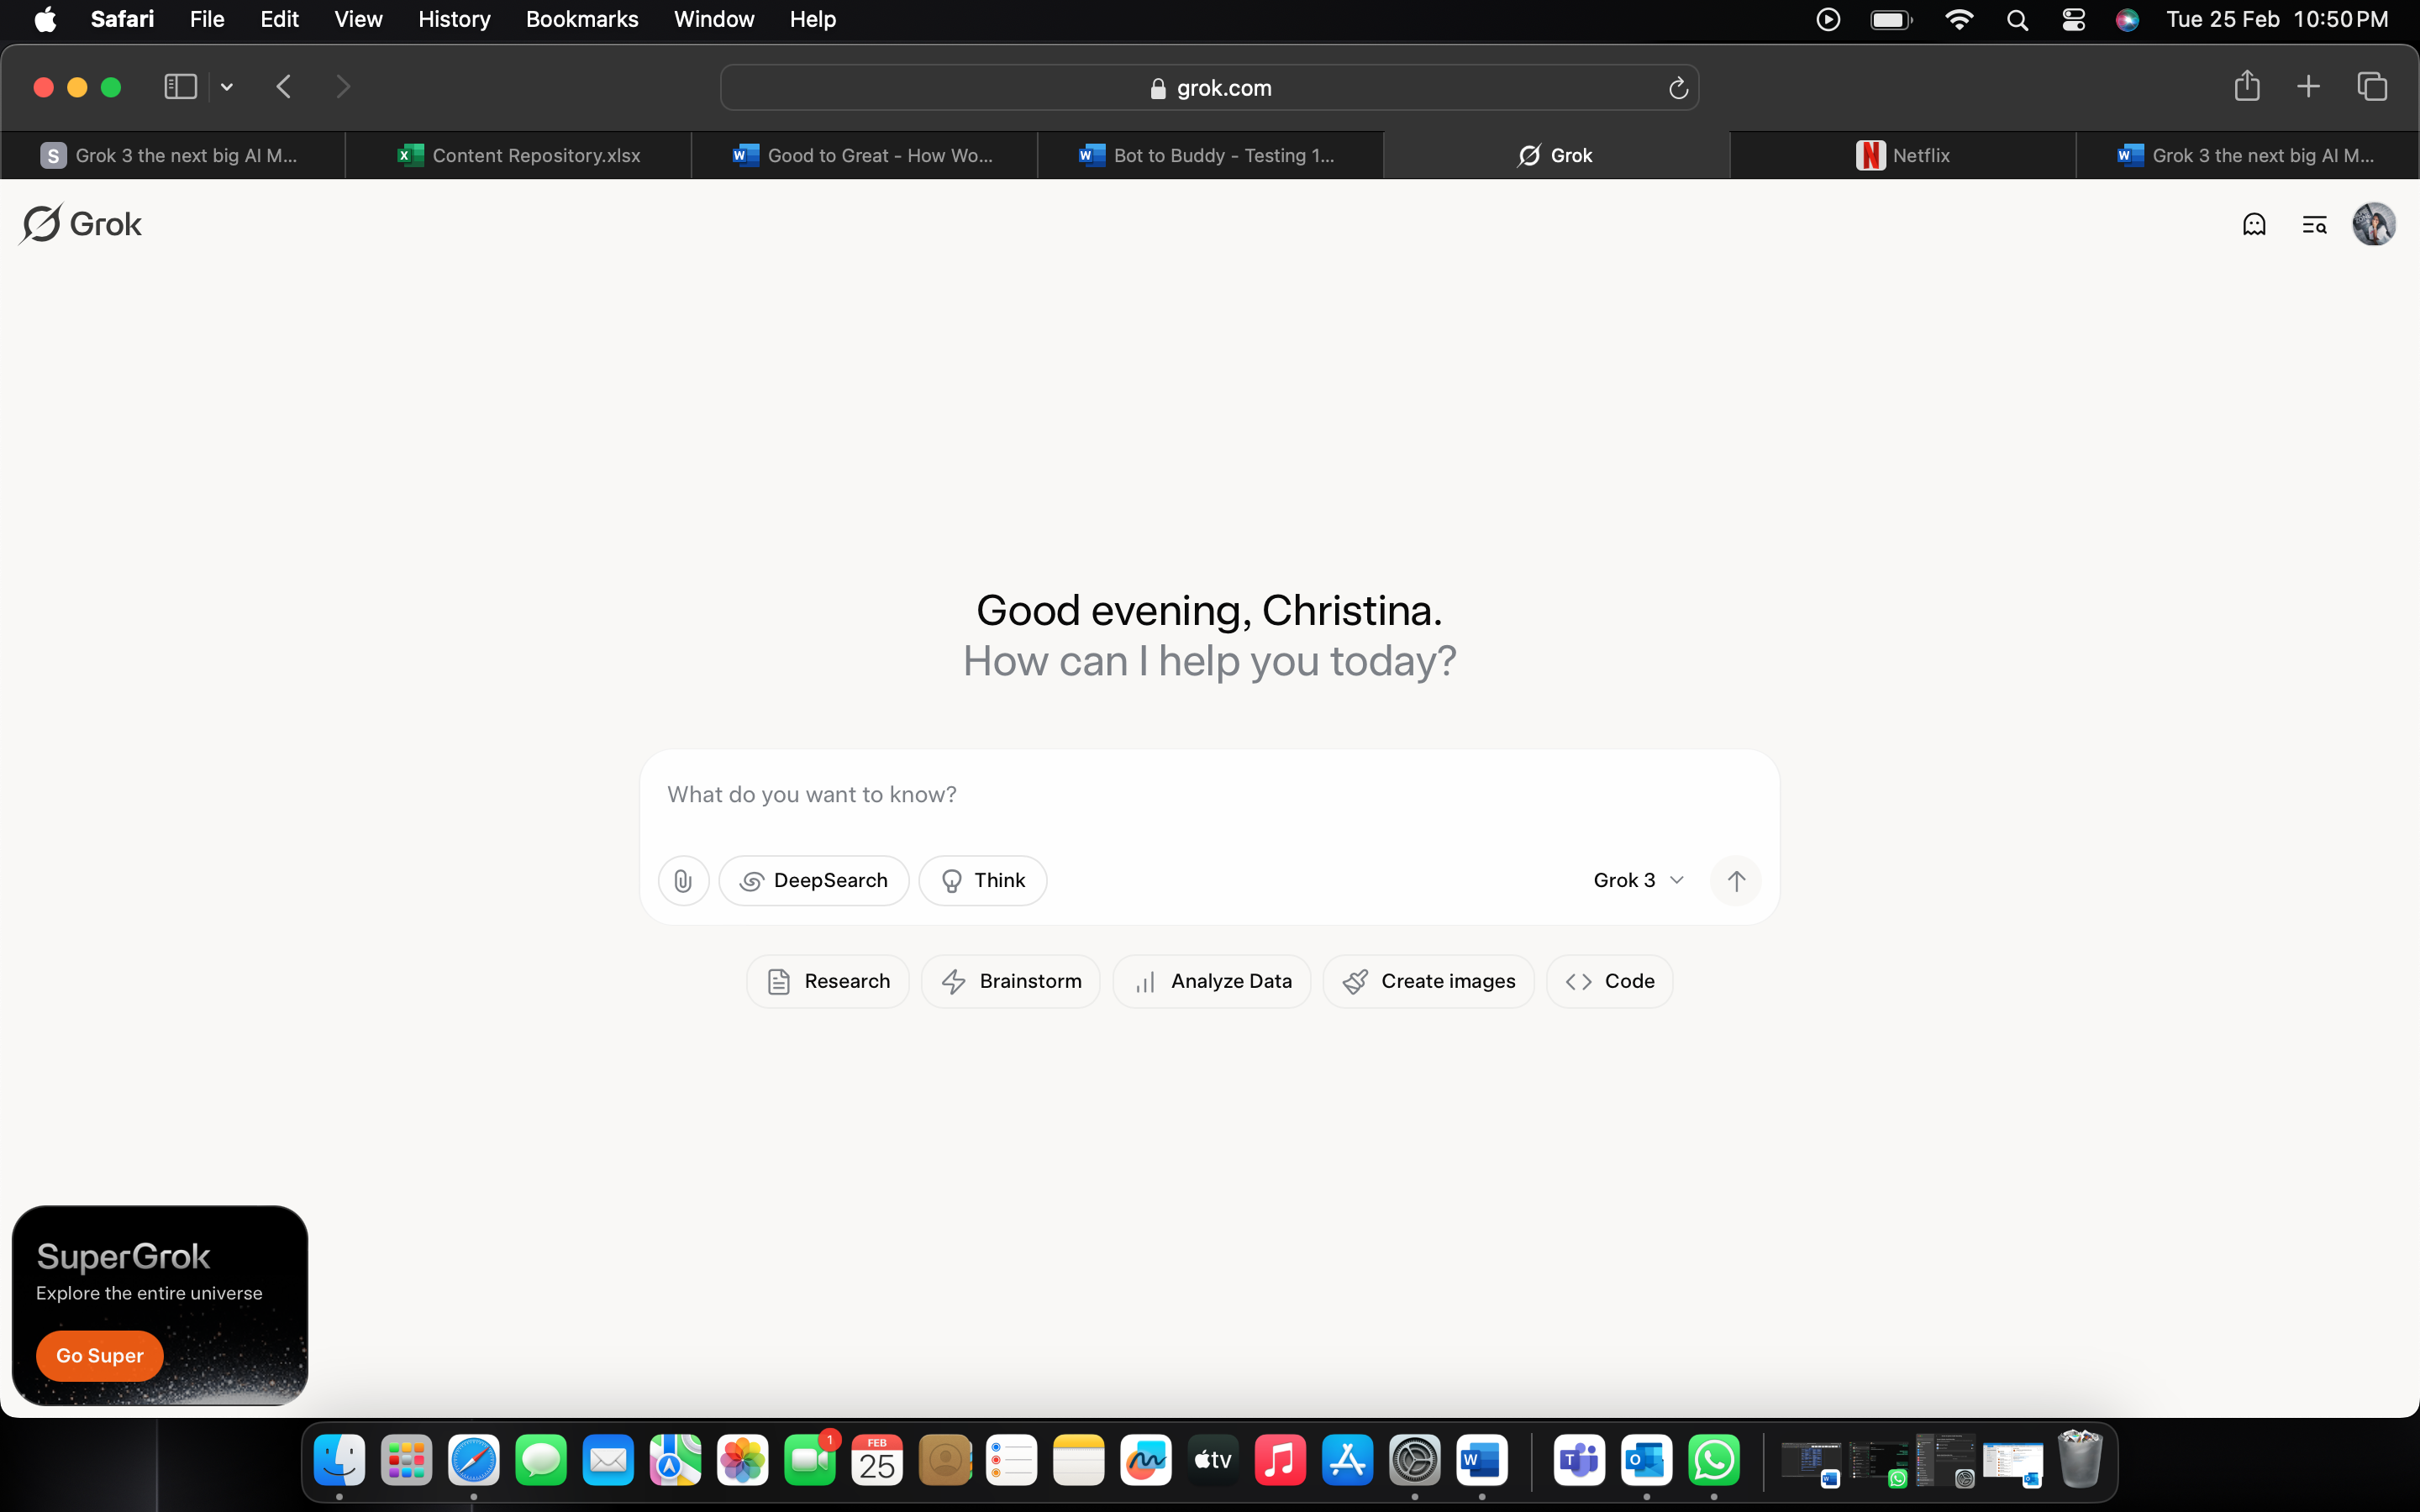2420x1512 pixels.
Task: Focus the 'What do you want to know?' field
Action: click(1208, 794)
